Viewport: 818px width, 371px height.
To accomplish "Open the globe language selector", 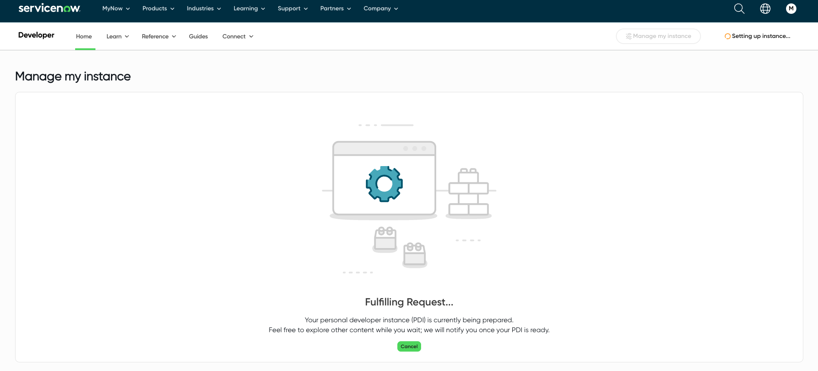I will coord(765,9).
